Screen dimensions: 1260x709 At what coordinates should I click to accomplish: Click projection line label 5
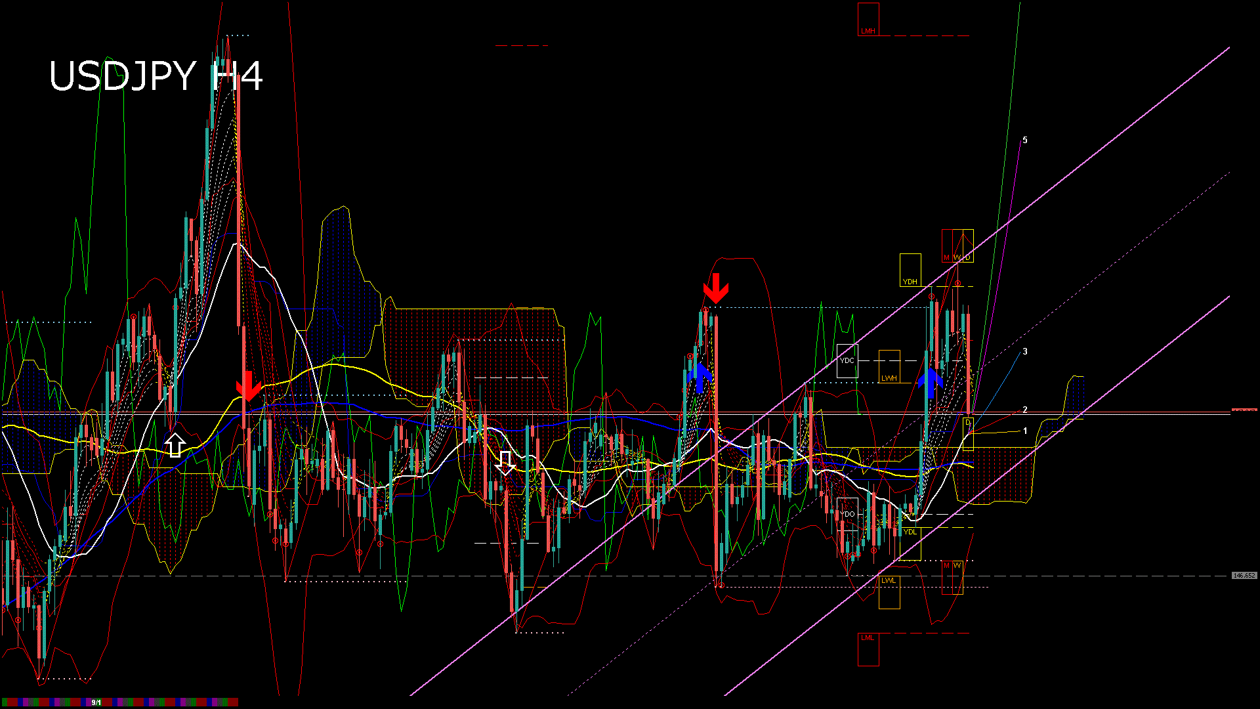coord(1025,140)
